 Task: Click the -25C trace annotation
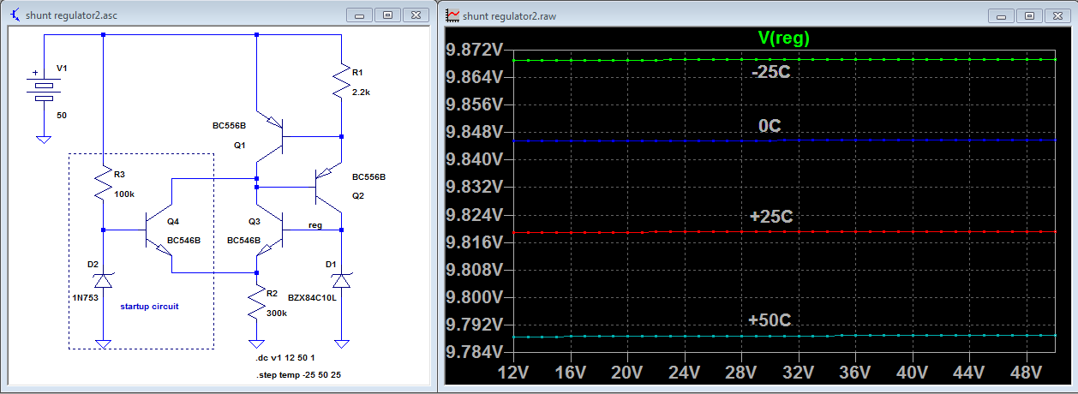click(770, 73)
